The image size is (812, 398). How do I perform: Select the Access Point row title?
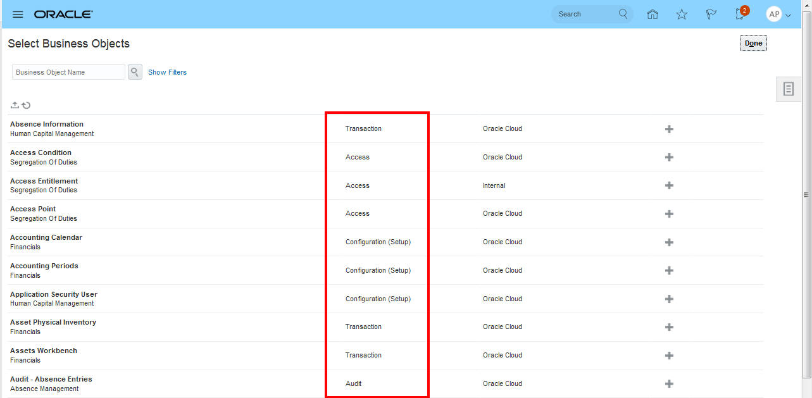coord(33,209)
